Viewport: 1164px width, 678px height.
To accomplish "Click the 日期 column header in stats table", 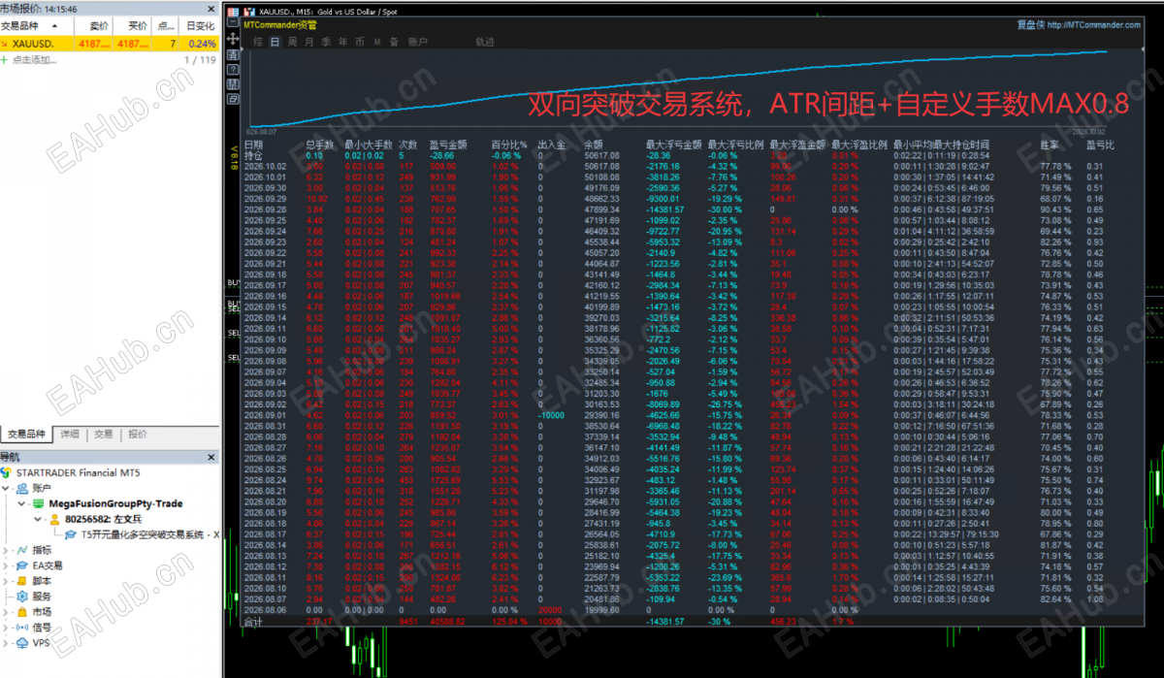I will click(254, 145).
